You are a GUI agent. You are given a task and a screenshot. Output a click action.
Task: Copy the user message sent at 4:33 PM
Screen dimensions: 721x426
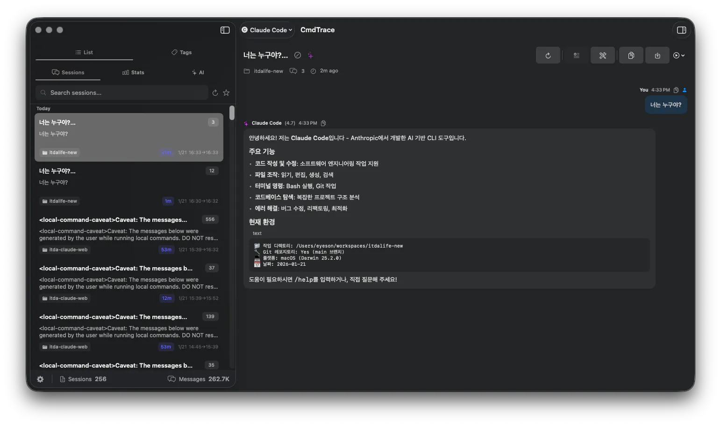click(676, 90)
